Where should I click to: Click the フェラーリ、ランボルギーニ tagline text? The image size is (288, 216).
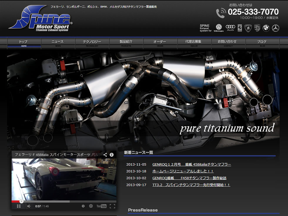coord(103,7)
